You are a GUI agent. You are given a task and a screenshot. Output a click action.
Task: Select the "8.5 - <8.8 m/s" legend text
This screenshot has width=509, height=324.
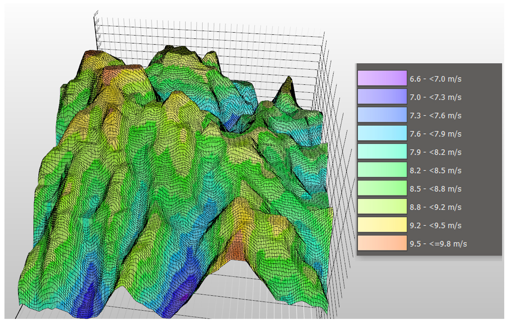point(435,189)
